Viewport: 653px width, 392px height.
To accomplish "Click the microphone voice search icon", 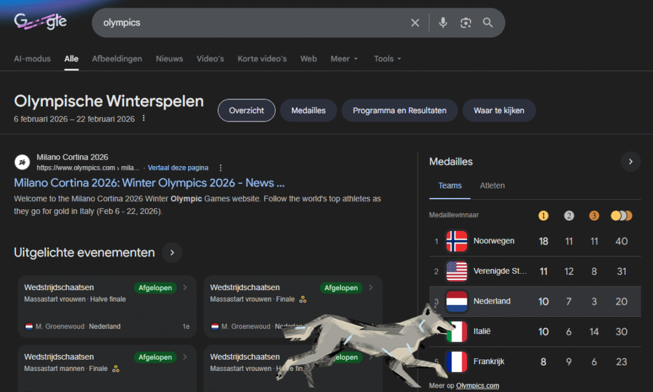I will pyautogui.click(x=443, y=23).
